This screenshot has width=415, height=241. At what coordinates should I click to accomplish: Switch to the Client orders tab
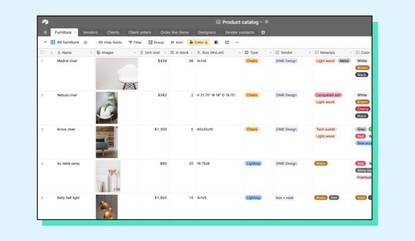click(x=140, y=32)
